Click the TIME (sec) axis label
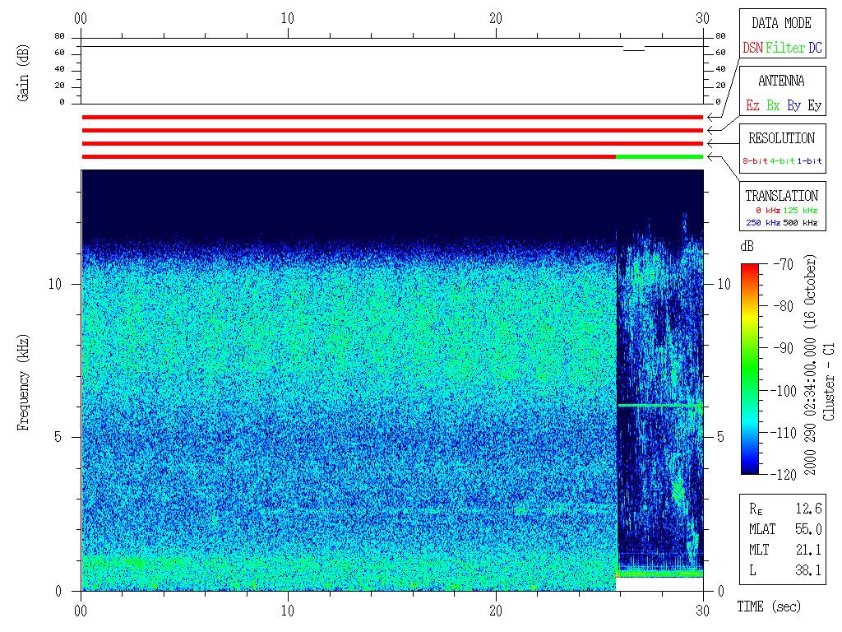This screenshot has width=842, height=632. click(x=767, y=606)
